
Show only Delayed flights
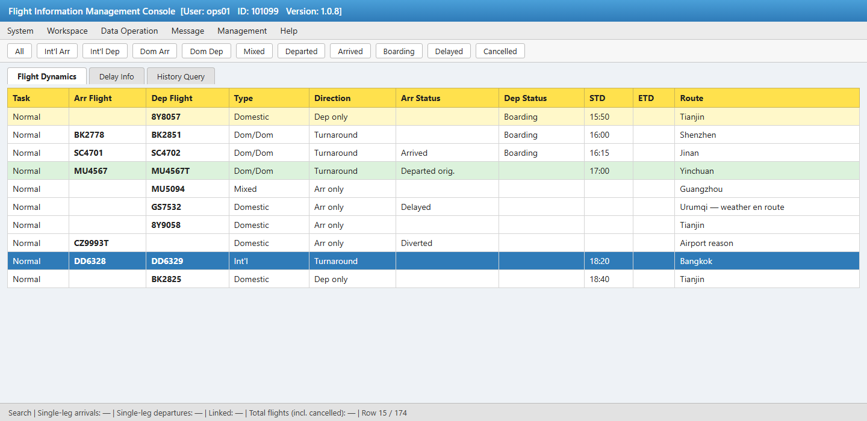tap(449, 51)
